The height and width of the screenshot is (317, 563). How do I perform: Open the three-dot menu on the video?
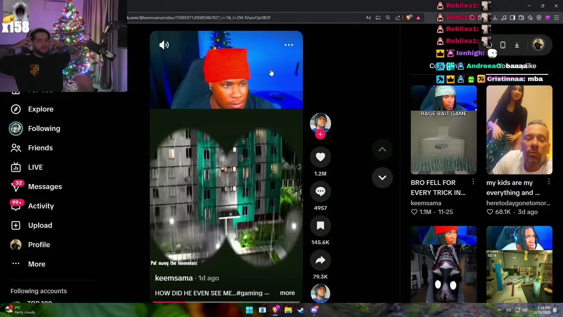tap(289, 45)
